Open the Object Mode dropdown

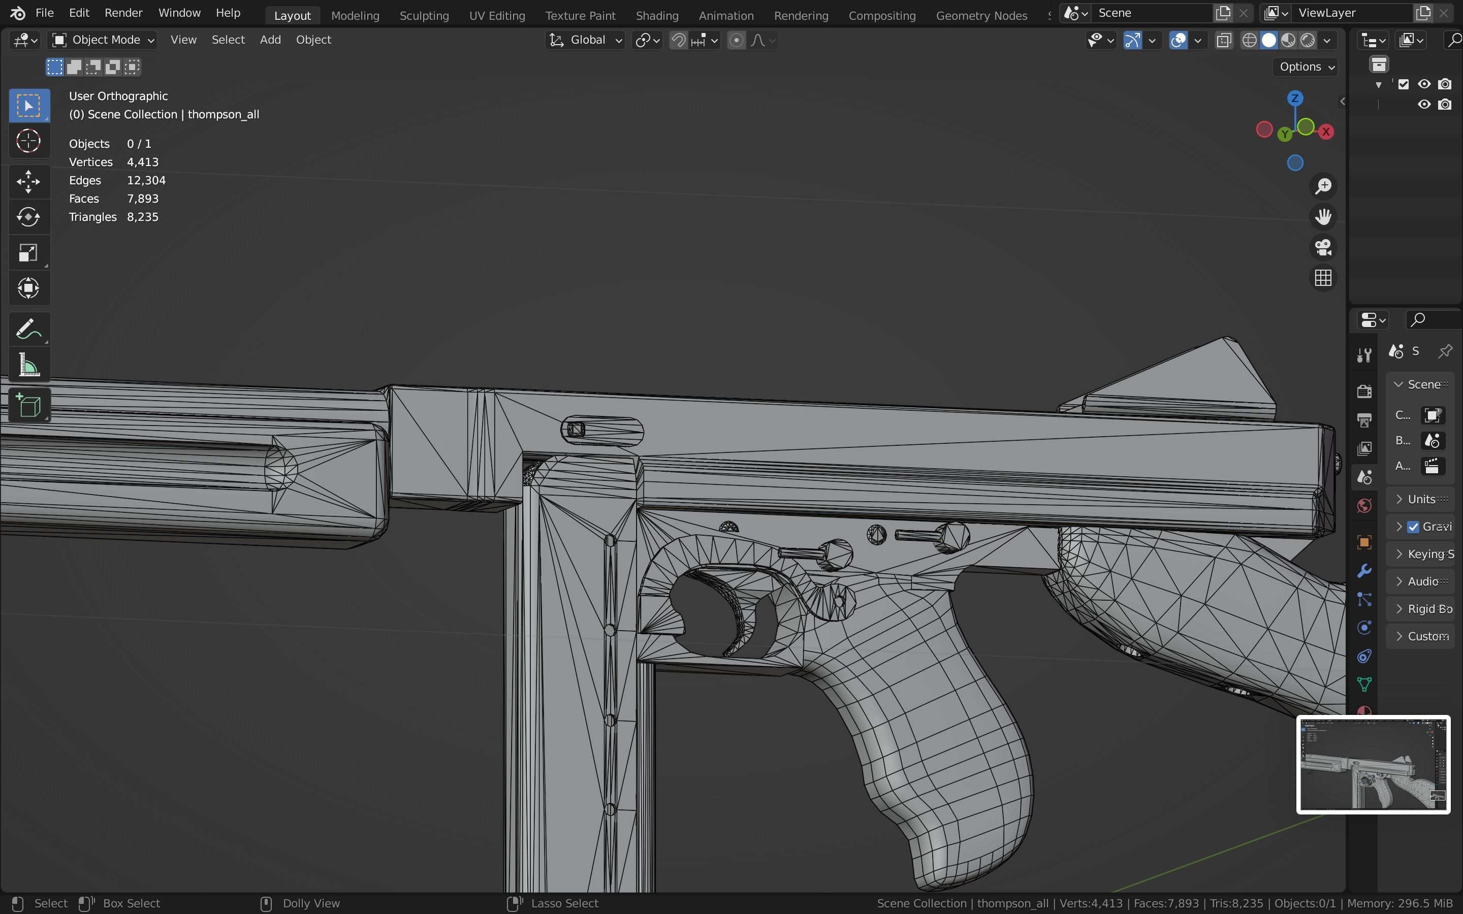[104, 40]
